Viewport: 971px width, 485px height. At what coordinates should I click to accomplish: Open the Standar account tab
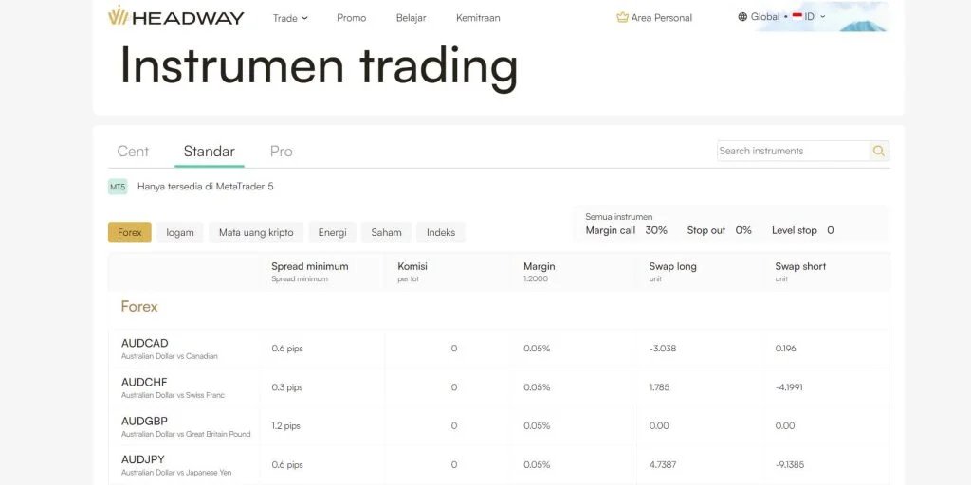tap(209, 152)
